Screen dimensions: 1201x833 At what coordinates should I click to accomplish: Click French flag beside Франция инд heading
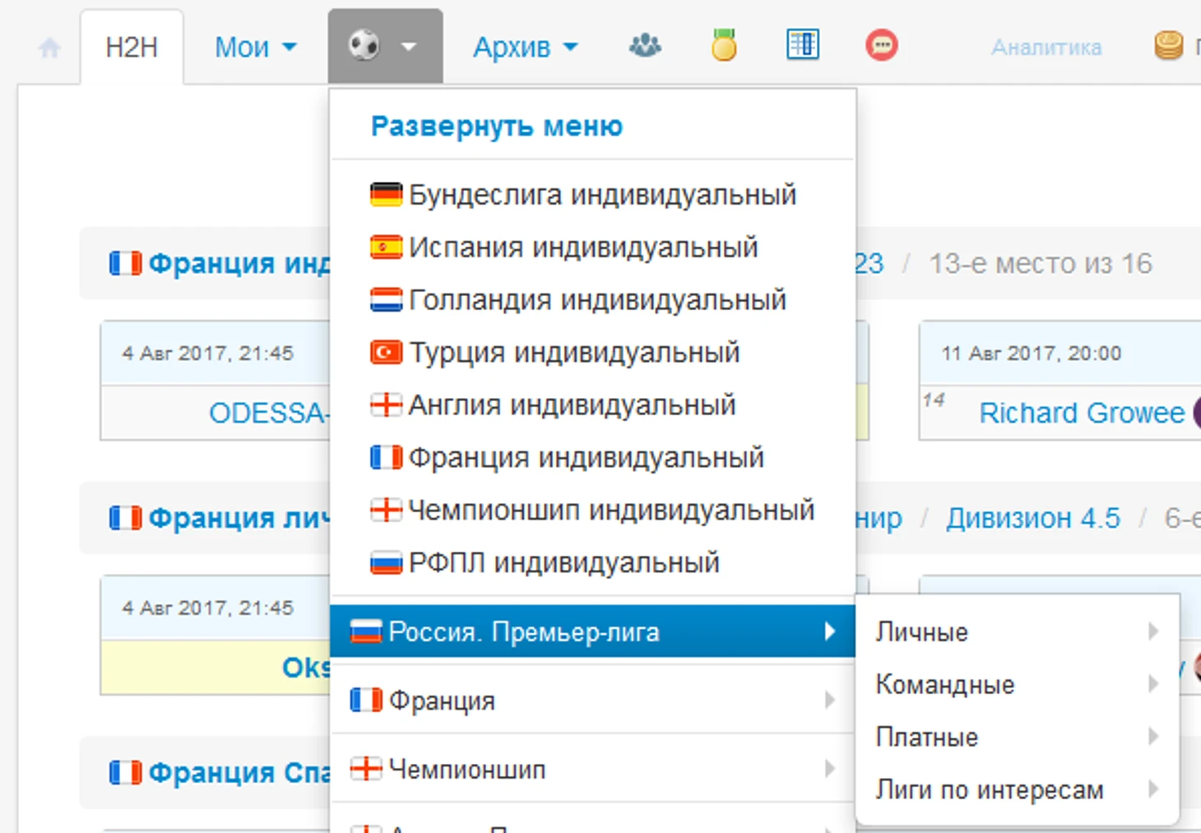tap(126, 264)
